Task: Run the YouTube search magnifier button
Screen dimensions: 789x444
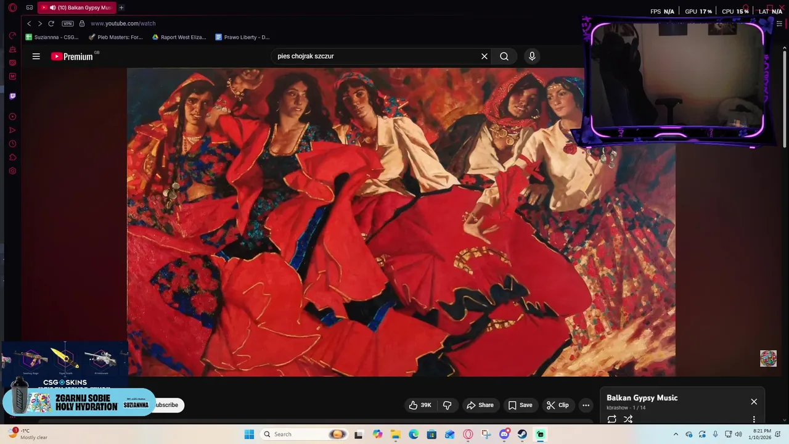Action: coord(504,56)
